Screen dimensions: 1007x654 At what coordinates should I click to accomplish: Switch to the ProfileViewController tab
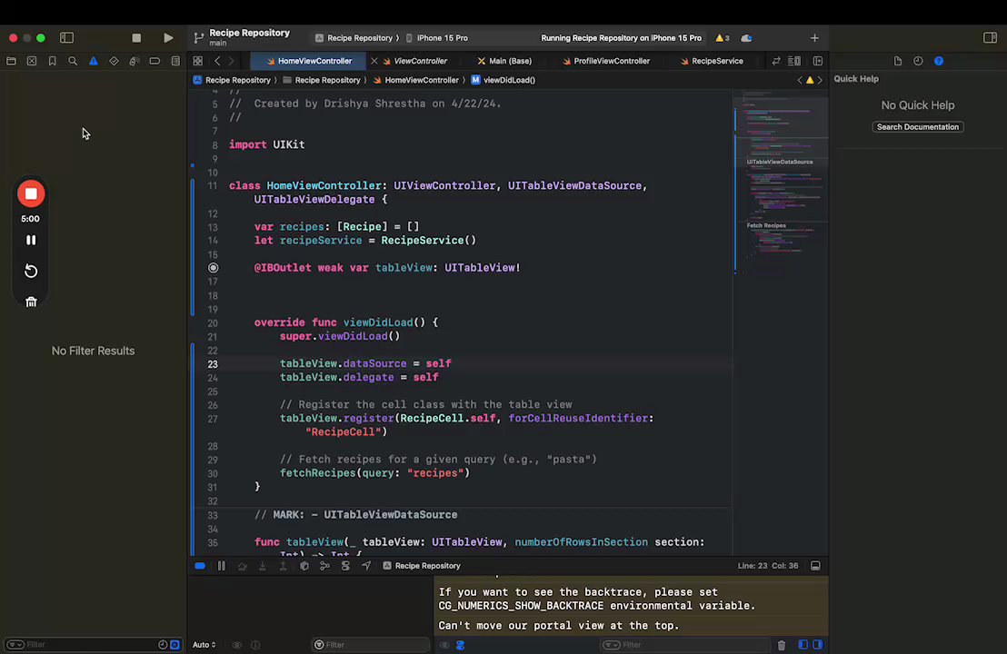(611, 61)
